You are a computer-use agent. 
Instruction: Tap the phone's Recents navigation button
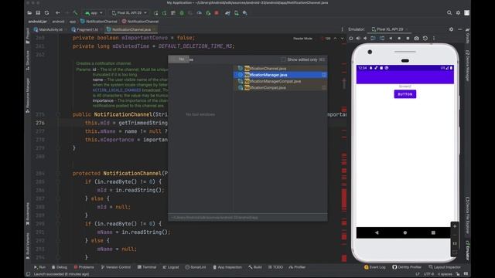click(433, 232)
